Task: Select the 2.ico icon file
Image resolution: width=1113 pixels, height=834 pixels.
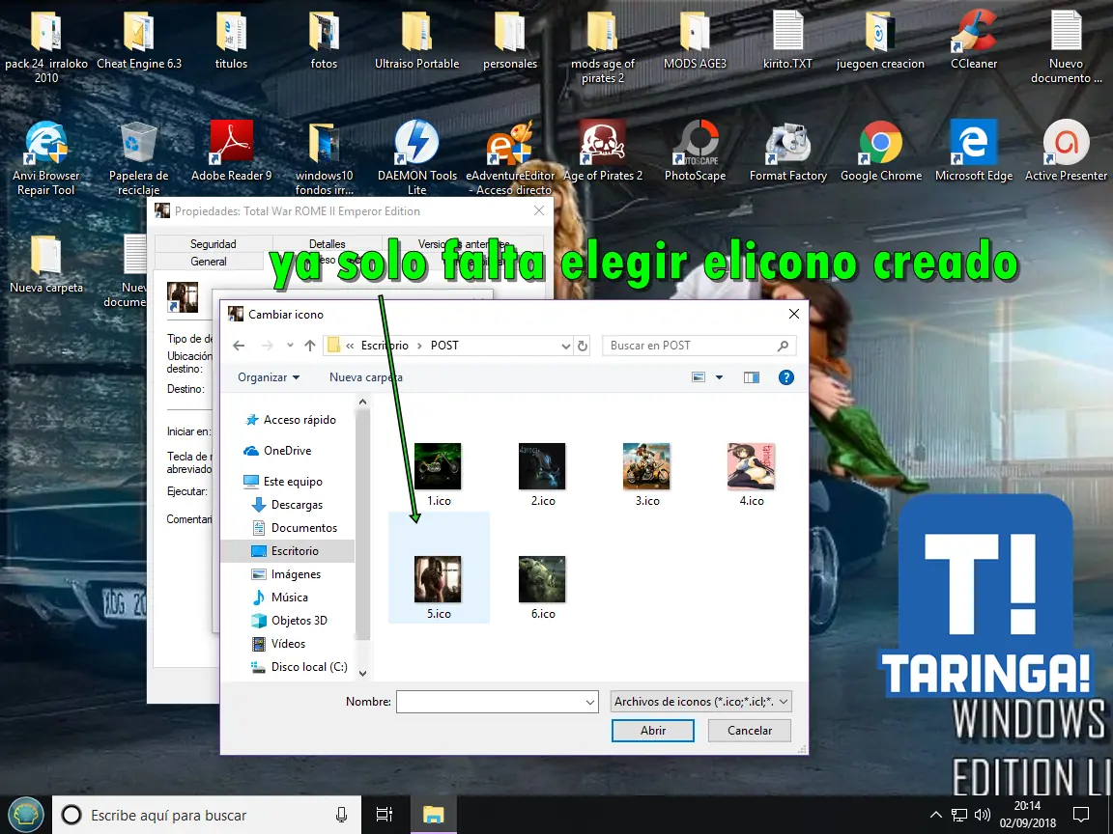Action: click(x=542, y=466)
